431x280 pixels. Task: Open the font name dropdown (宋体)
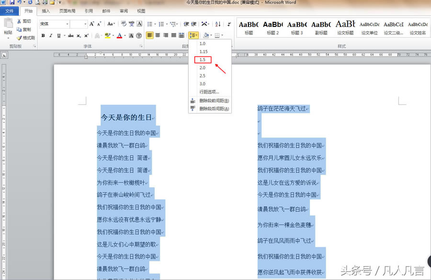point(67,23)
